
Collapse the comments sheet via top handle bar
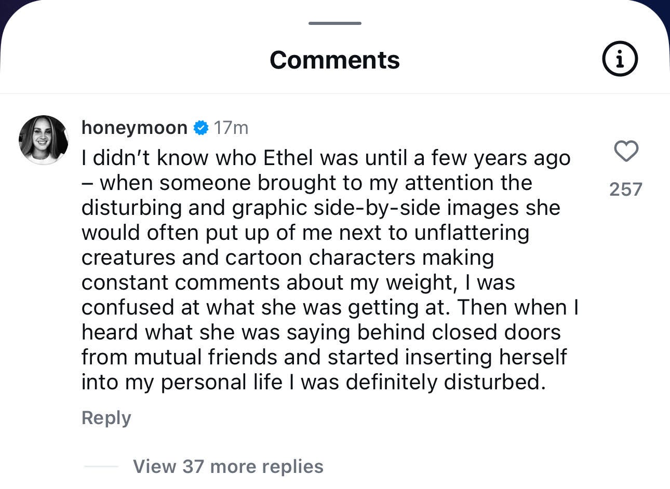[334, 23]
